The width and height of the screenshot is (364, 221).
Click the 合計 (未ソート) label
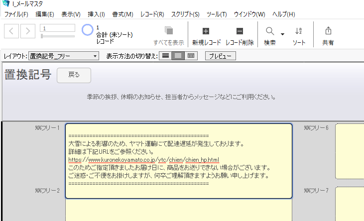pyautogui.click(x=115, y=35)
